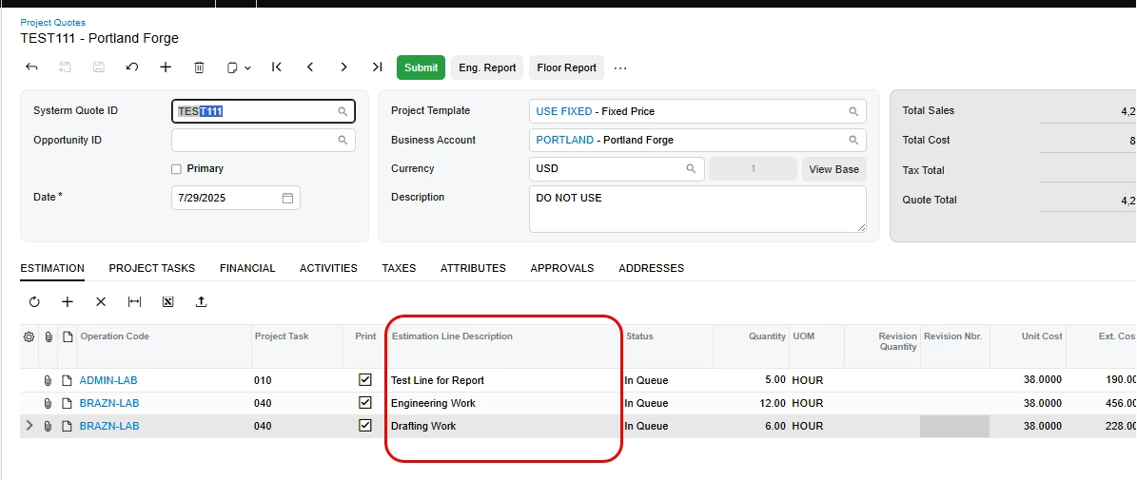Go to the next record

tap(343, 67)
